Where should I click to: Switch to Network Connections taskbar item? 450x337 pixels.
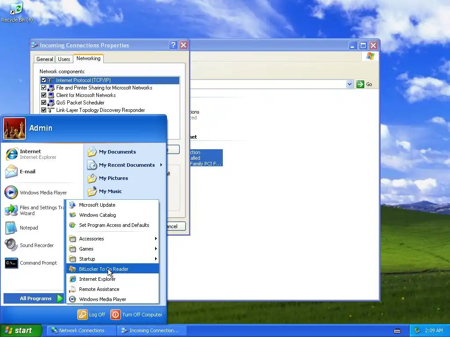(81, 330)
